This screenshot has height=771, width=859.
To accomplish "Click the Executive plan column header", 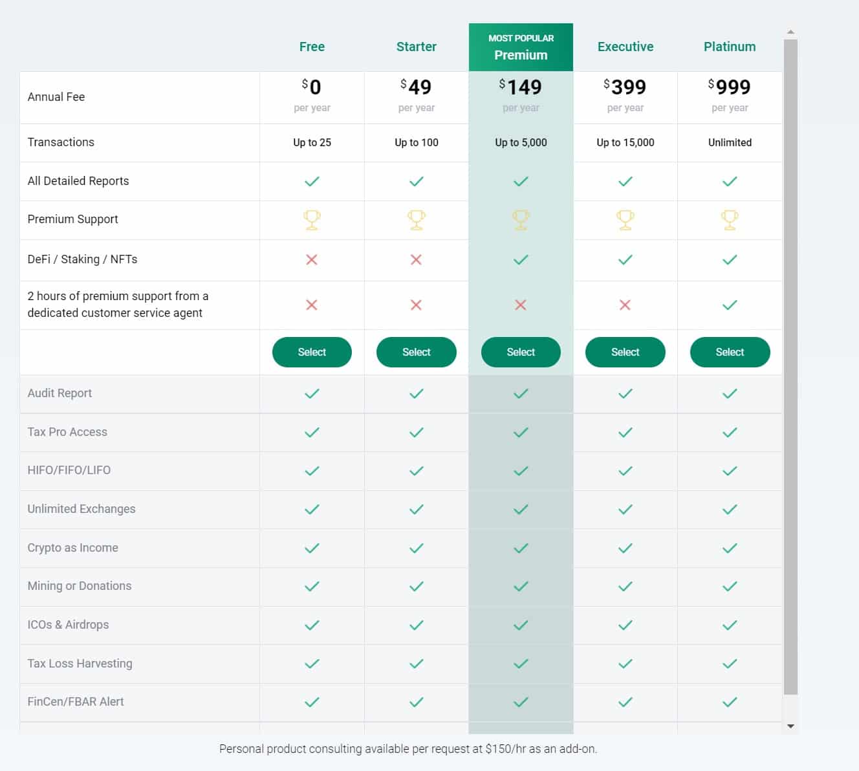I will pos(625,47).
